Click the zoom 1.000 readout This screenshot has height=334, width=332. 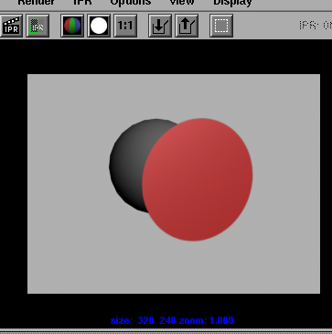click(207, 320)
